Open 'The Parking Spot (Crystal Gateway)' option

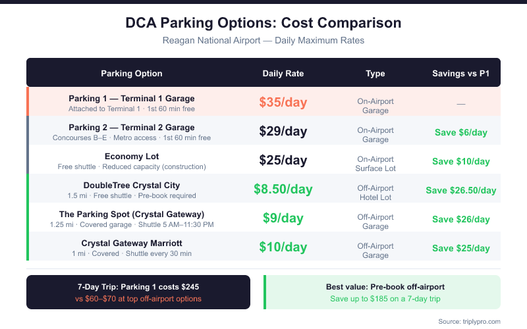click(132, 214)
